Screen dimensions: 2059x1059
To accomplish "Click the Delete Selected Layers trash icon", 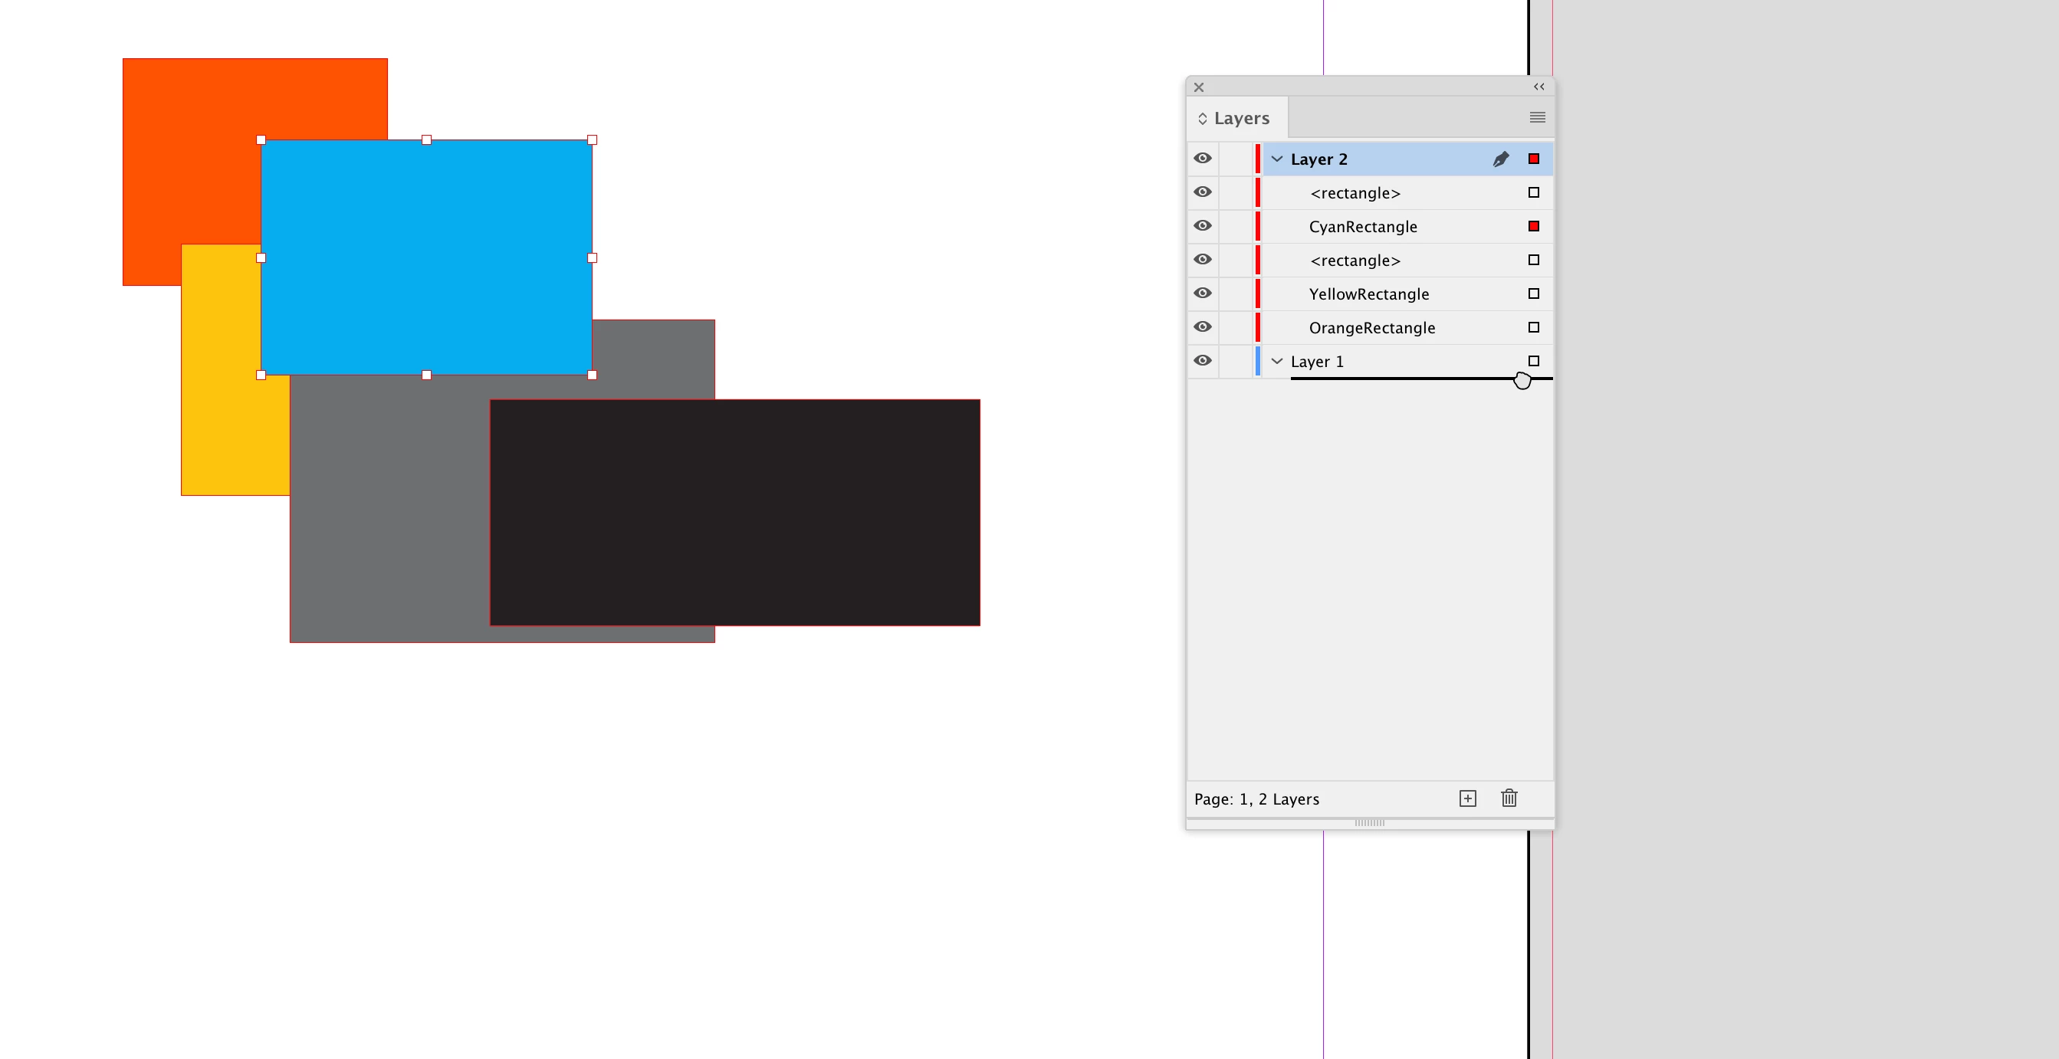I will (1509, 798).
